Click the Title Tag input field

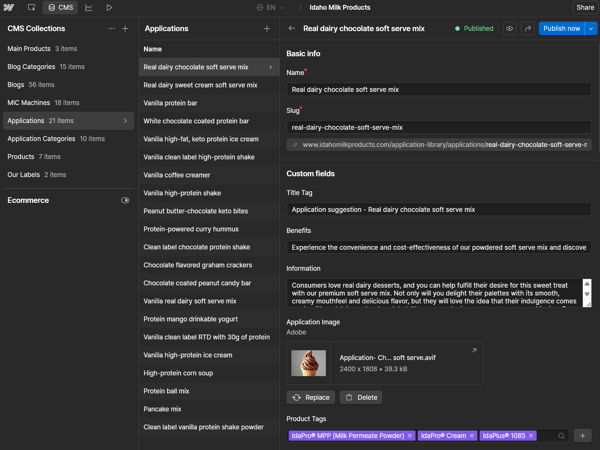click(439, 210)
